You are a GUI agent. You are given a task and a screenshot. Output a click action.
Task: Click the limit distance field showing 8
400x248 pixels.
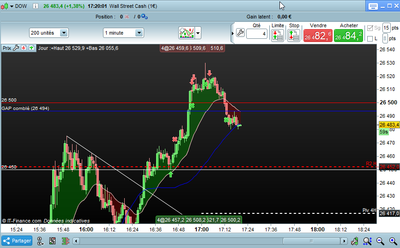(385, 38)
